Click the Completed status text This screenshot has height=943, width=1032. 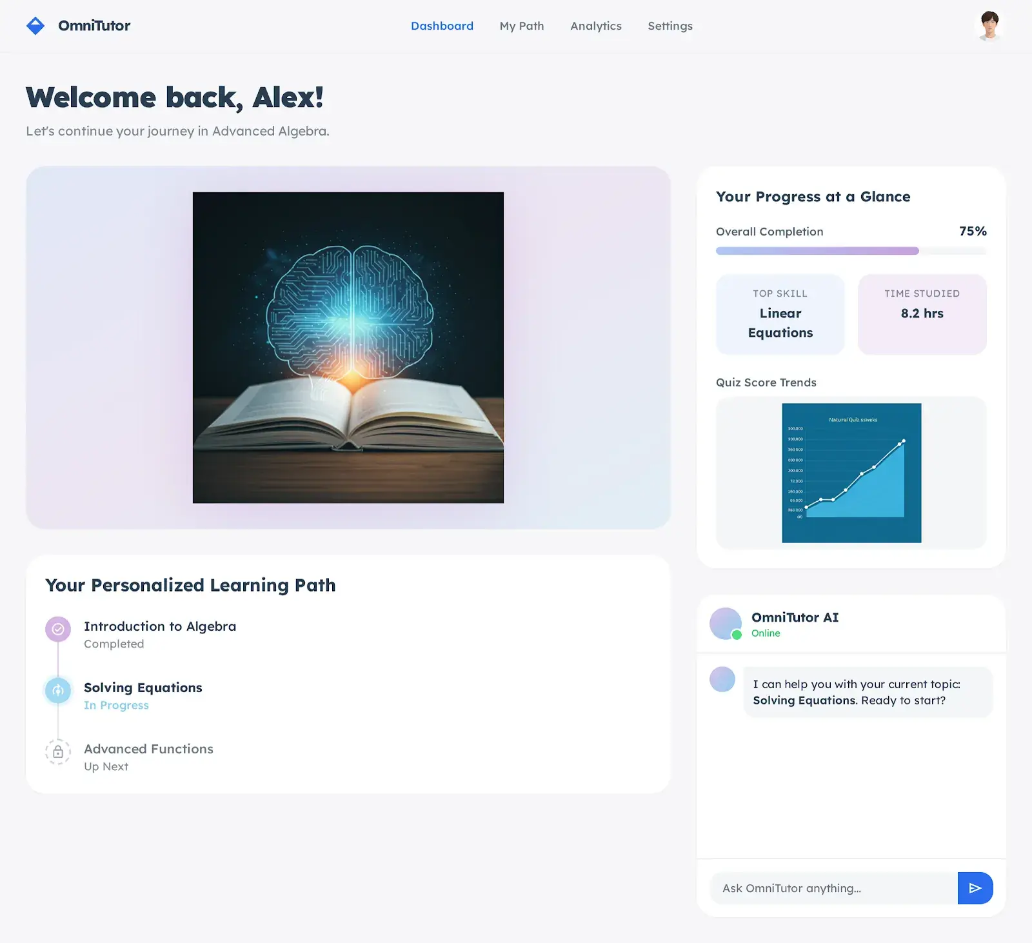pyautogui.click(x=114, y=644)
